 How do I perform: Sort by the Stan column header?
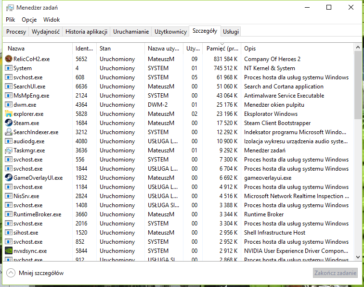pos(120,49)
